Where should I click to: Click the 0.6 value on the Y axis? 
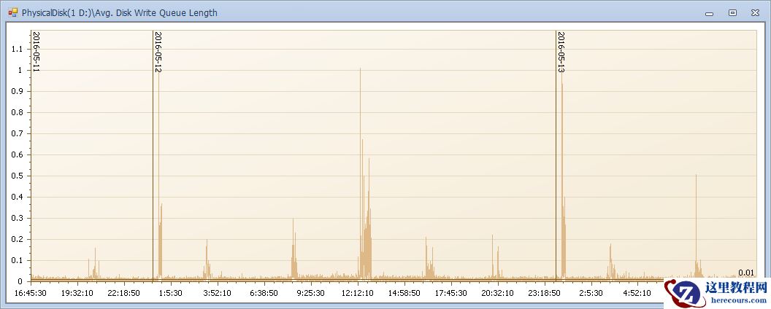(x=18, y=154)
